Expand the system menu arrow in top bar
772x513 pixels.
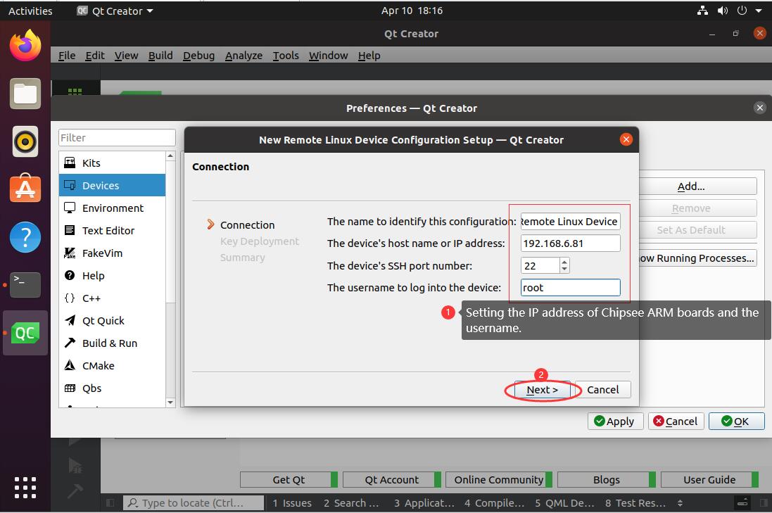pyautogui.click(x=758, y=11)
